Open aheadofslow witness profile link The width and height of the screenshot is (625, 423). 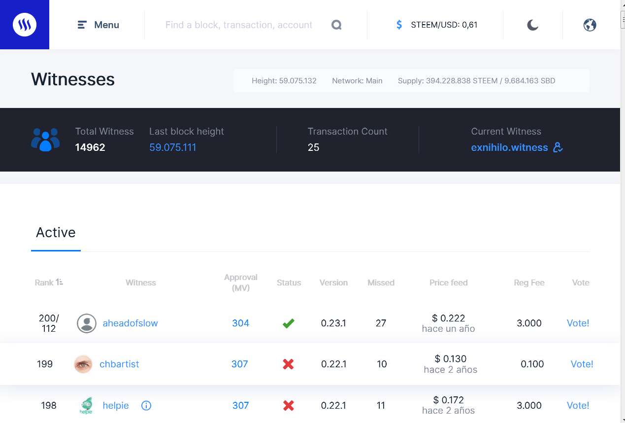(x=130, y=323)
